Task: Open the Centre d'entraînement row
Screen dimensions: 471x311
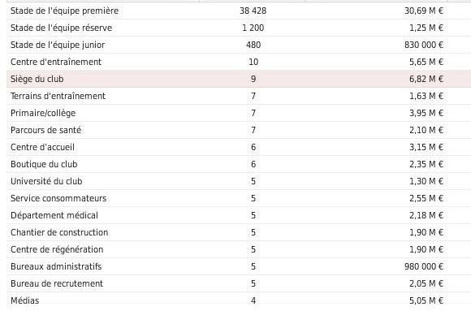Action: pyautogui.click(x=239, y=62)
